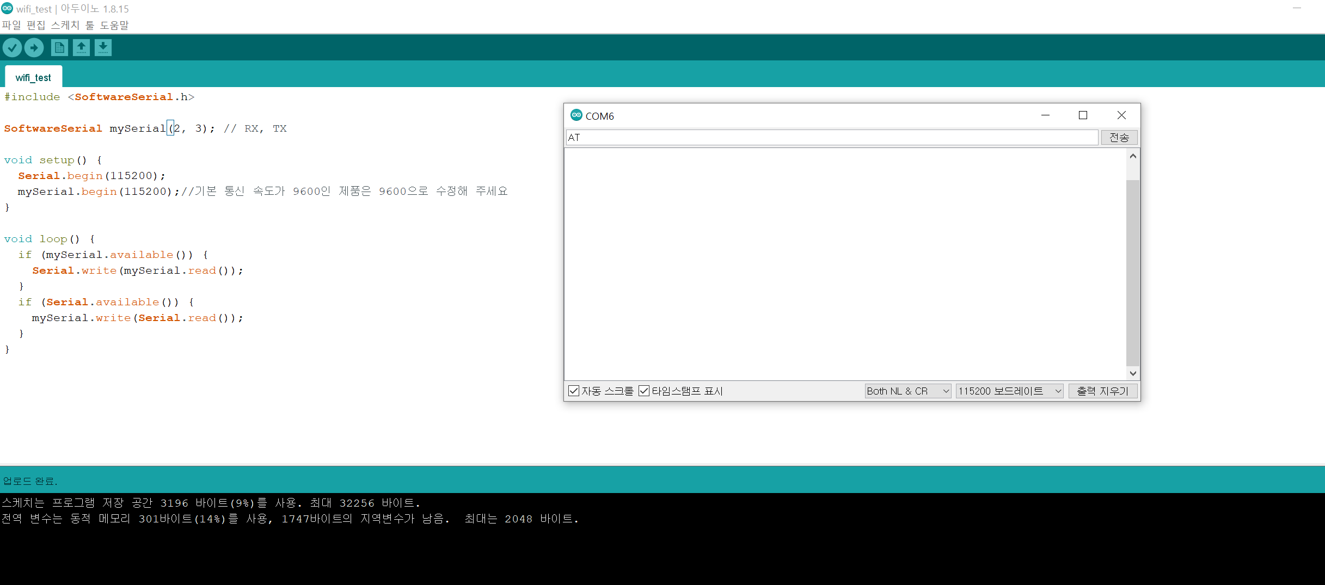Click the console line about 3196 바이트 storage
The width and height of the screenshot is (1325, 585).
[211, 503]
